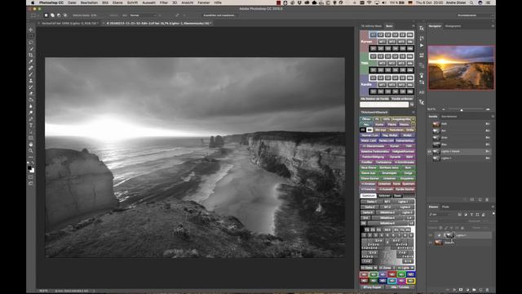The height and width of the screenshot is (294, 522).
Task: Select the Brush tool
Action: [31, 74]
